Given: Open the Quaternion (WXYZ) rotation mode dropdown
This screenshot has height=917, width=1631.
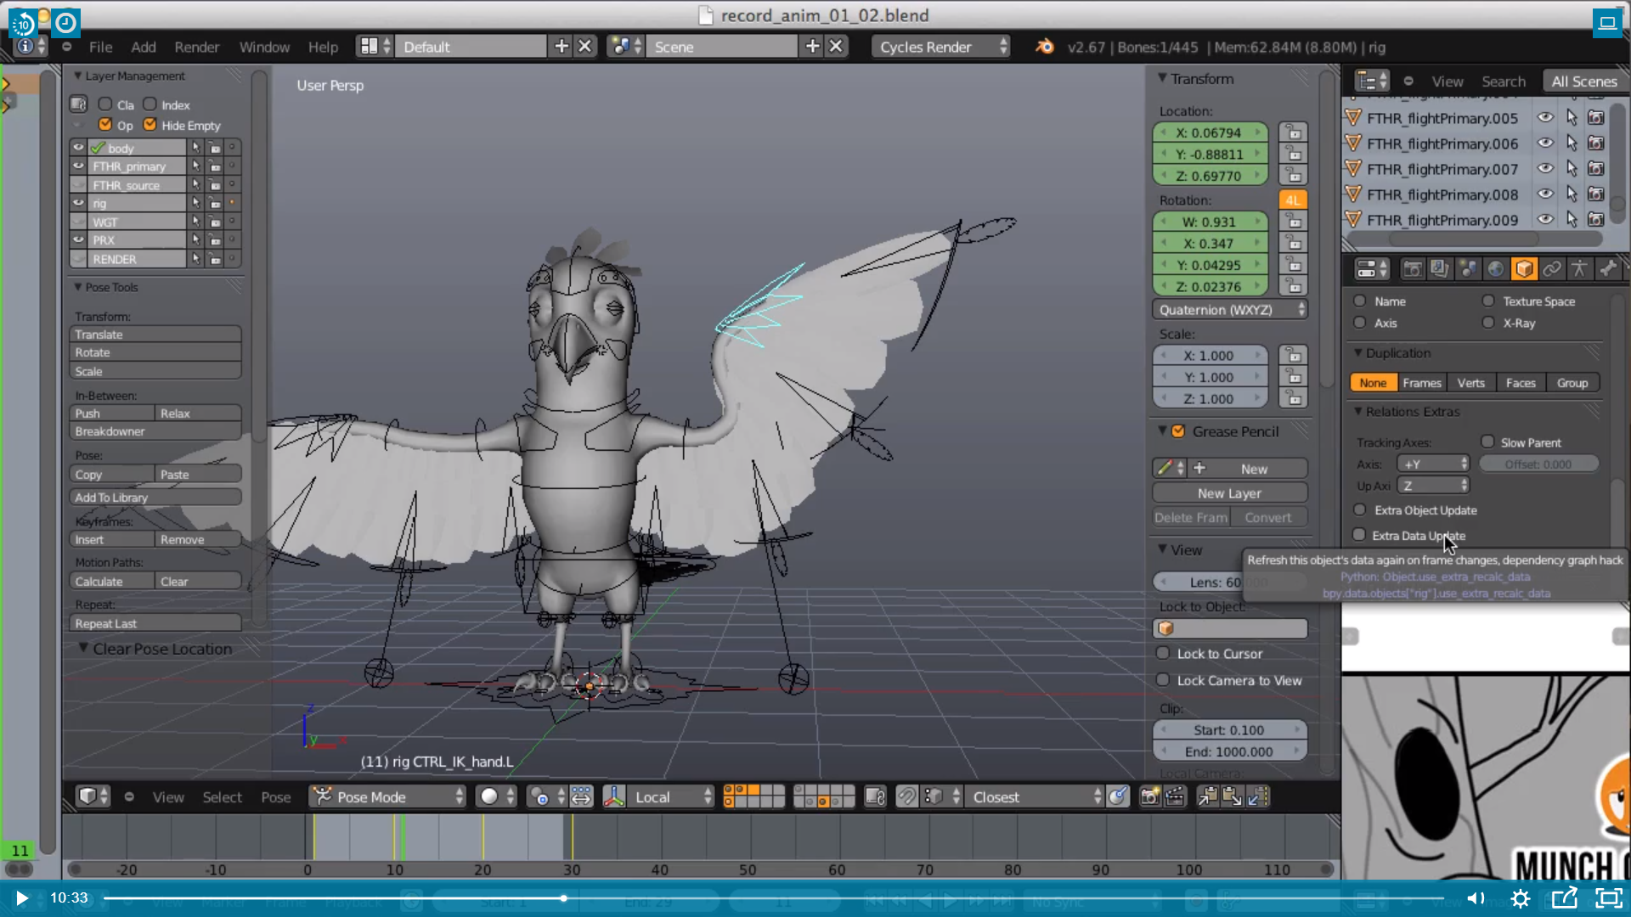Looking at the screenshot, I should click(1229, 310).
